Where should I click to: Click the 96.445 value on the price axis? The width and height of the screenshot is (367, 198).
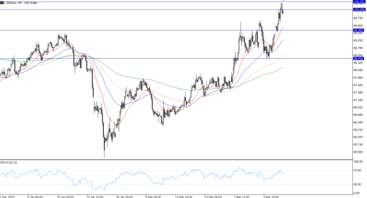click(358, 122)
